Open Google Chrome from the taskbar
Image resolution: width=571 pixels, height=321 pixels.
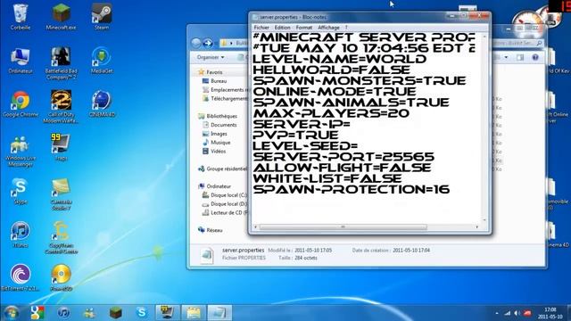tap(37, 312)
